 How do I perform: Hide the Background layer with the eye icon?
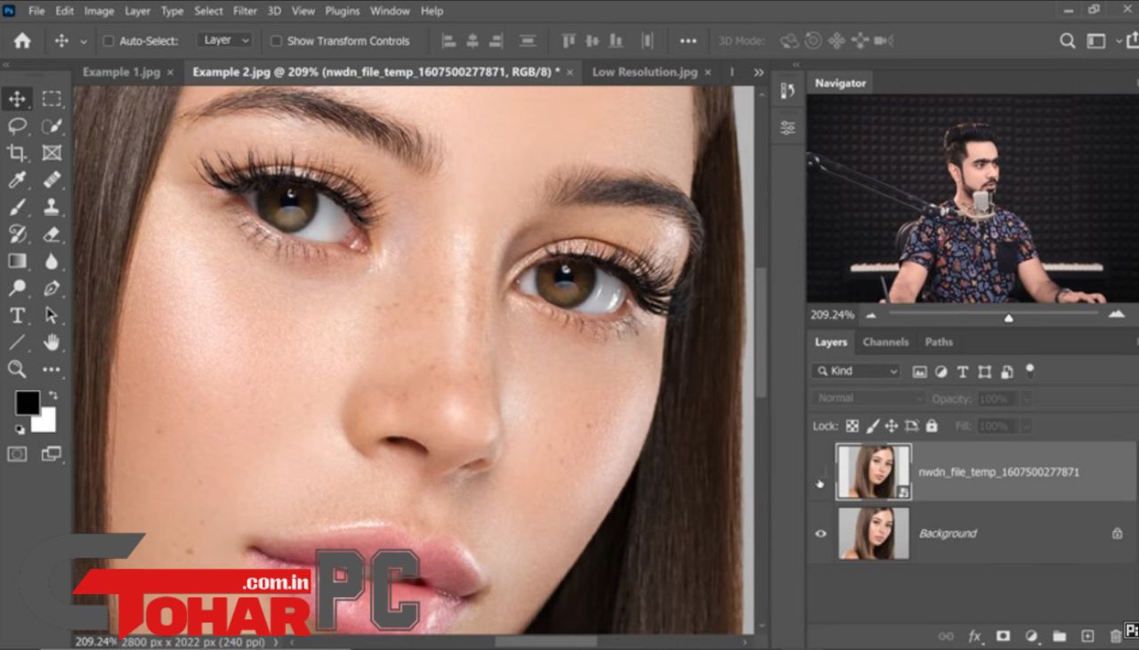(820, 533)
